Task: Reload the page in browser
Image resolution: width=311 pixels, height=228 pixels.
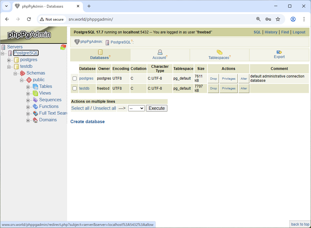Action: [x=29, y=19]
